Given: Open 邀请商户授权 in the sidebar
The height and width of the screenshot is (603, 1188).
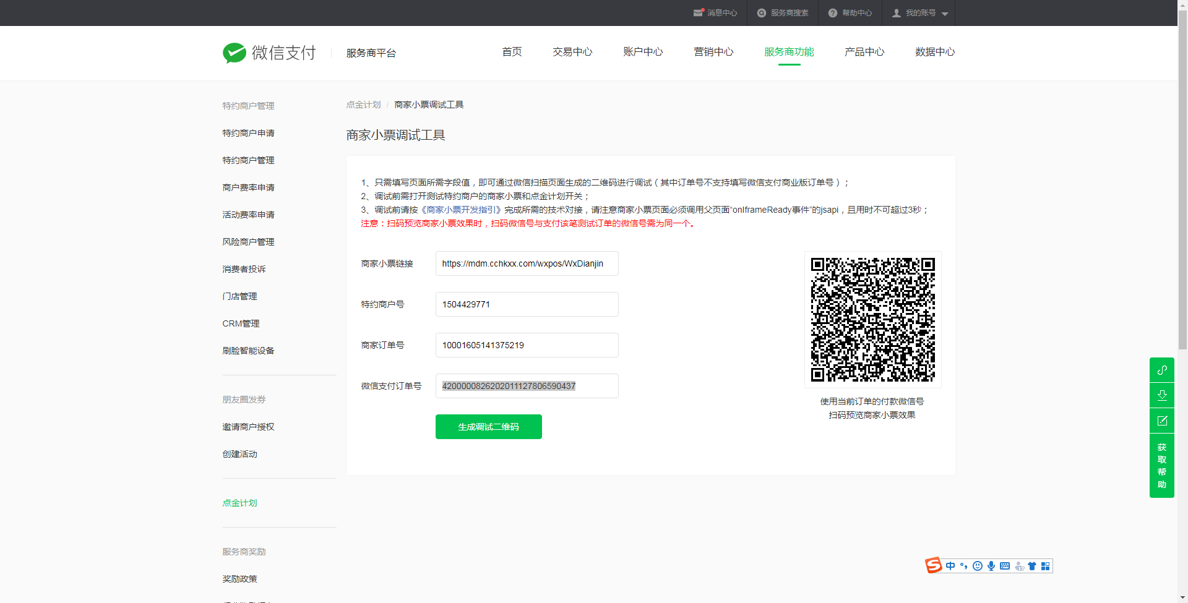Looking at the screenshot, I should pos(248,427).
